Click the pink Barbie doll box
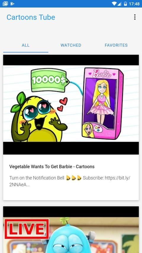 [103, 103]
